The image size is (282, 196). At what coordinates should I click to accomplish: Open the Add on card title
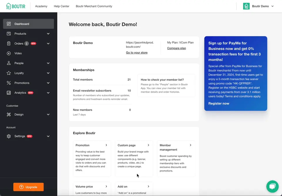pyautogui.click(x=122, y=187)
